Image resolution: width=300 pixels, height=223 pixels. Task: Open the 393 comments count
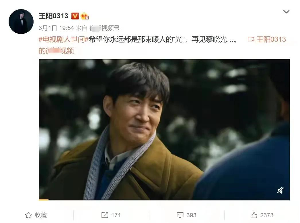[x=191, y=215]
